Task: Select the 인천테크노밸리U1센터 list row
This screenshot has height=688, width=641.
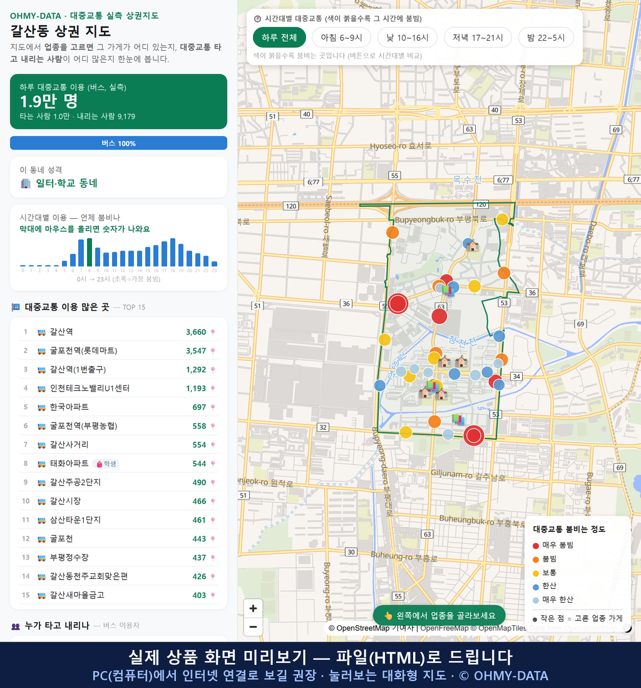Action: [118, 388]
